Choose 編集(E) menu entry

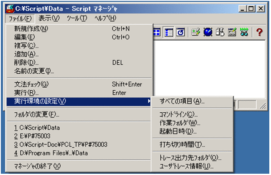[79, 37]
